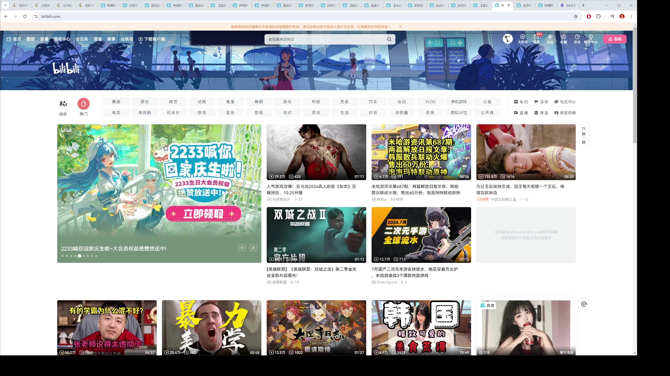Open the 双城之战 II video thumbnail
The height and width of the screenshot is (376, 670).
coord(317,235)
